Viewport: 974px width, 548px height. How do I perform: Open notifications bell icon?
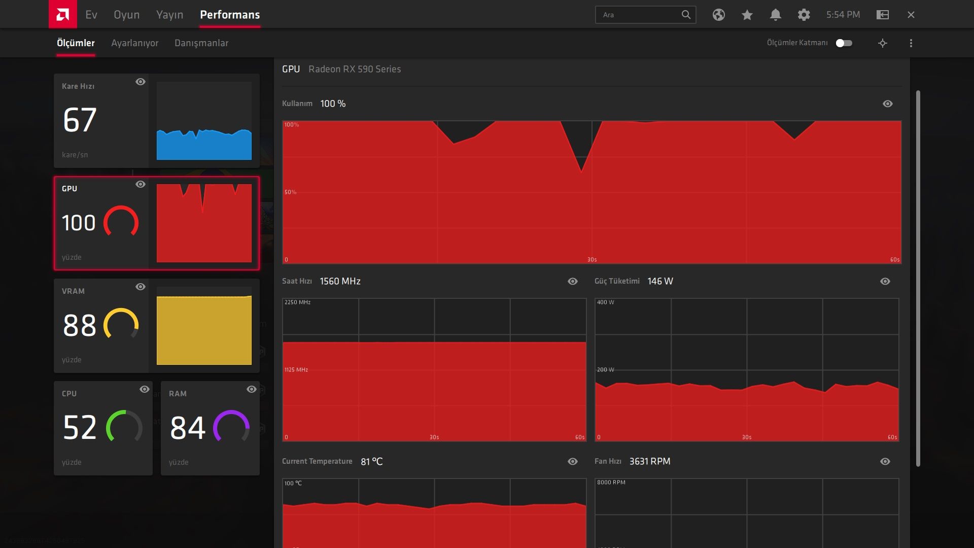coord(775,15)
